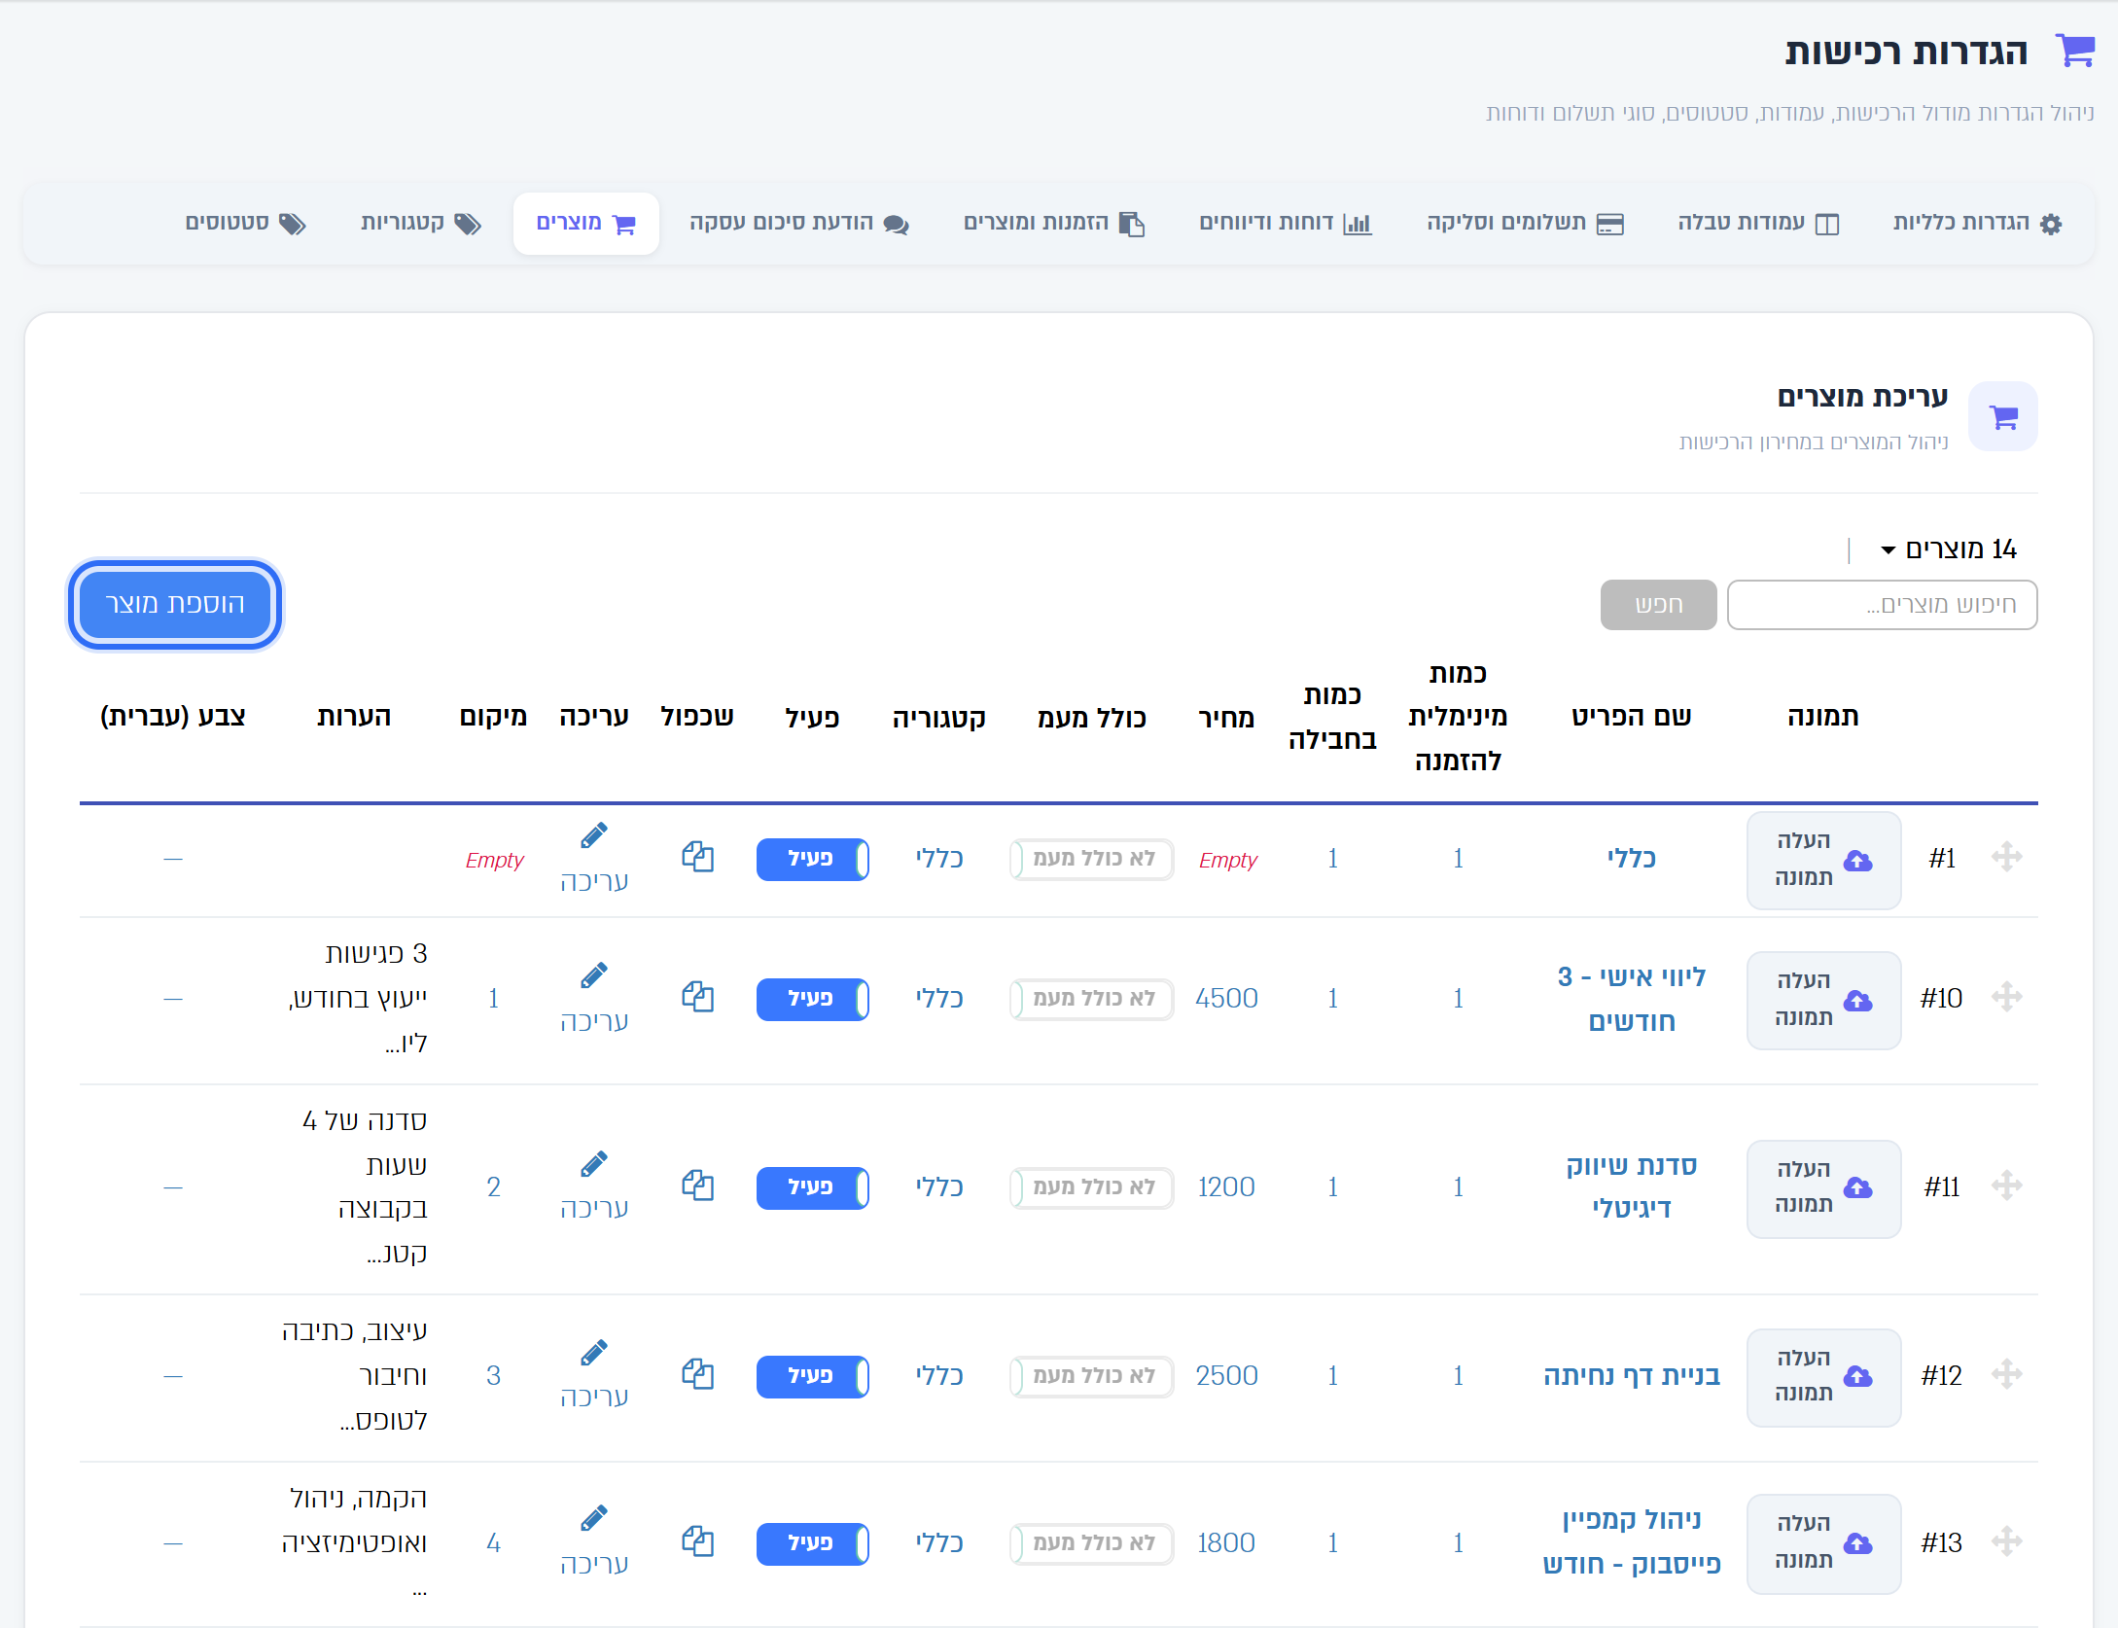2118x1628 pixels.
Task: Click the הוספת מוצר button
Action: (175, 605)
